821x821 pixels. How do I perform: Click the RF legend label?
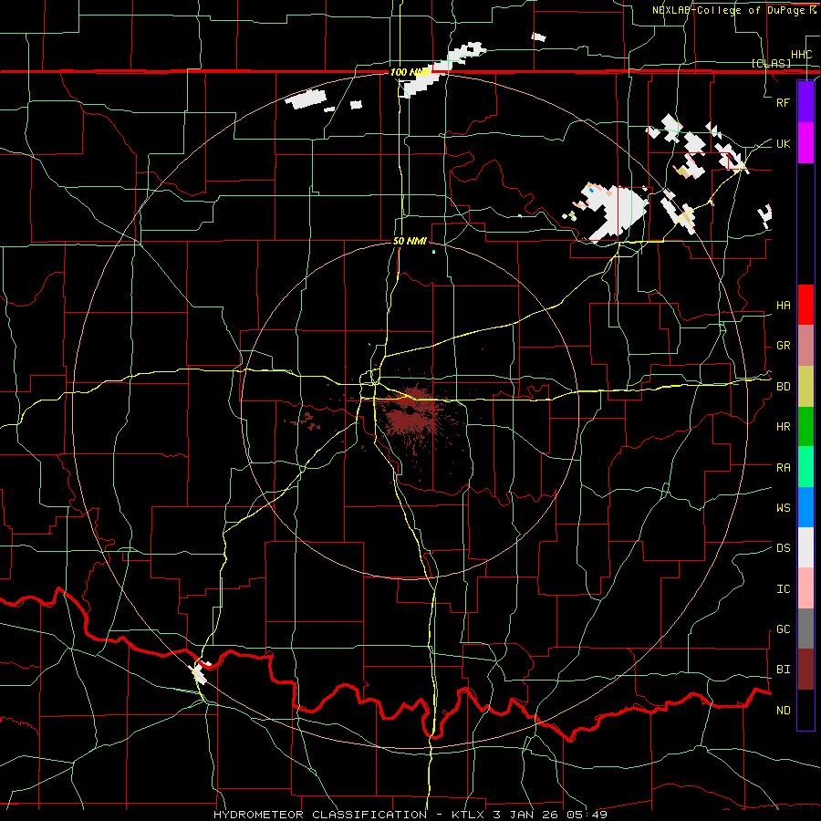(783, 102)
